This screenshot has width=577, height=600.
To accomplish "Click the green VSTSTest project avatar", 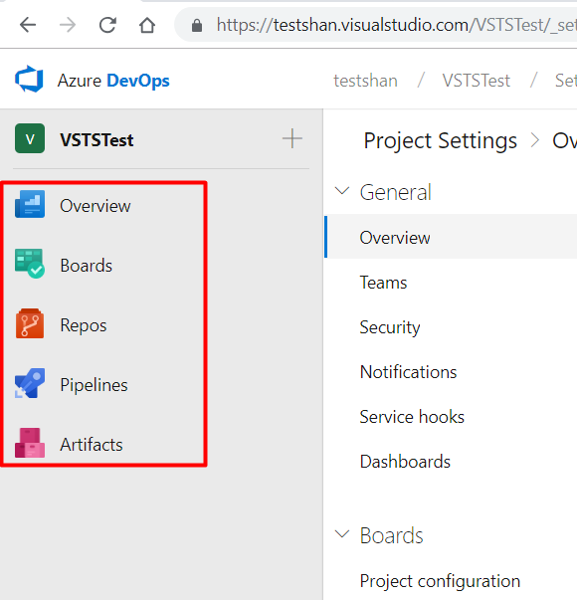I will pos(30,138).
